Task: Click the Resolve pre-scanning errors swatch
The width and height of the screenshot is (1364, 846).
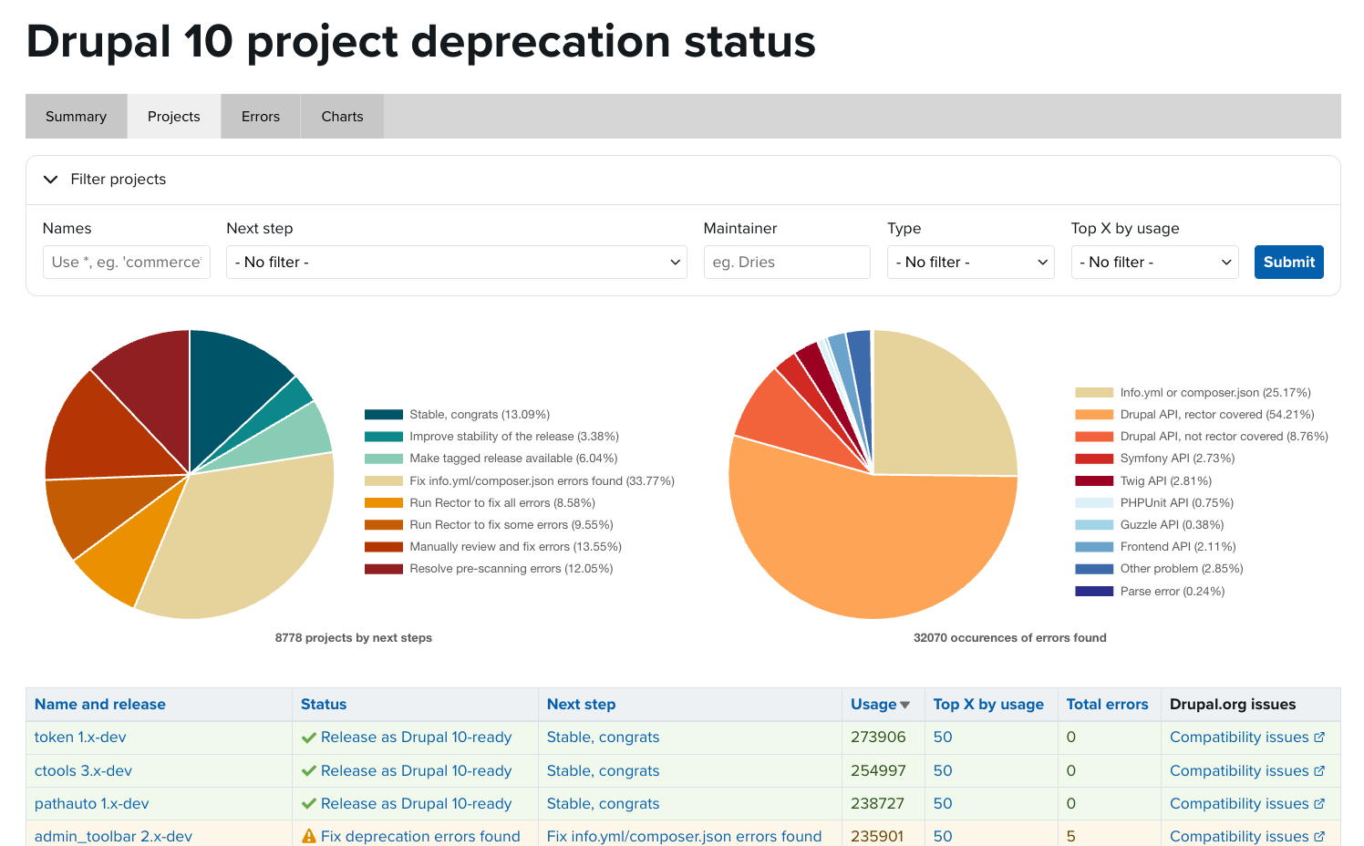Action: (x=384, y=569)
